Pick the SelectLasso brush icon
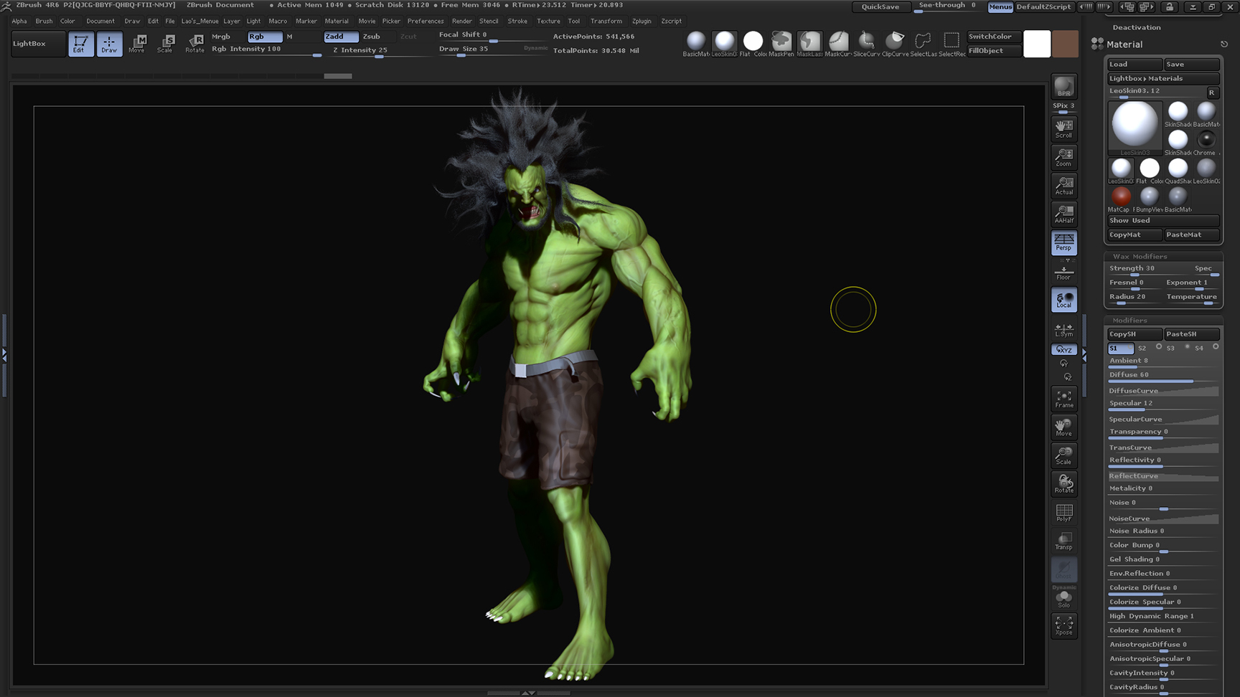Screen dimensions: 1240x697 (923, 43)
